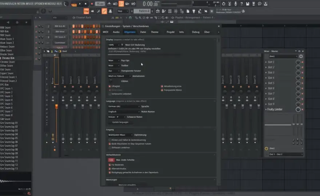The height and width of the screenshot is (196, 320).
Task: Click the question mark help icon in toolbar
Action: (241, 4)
